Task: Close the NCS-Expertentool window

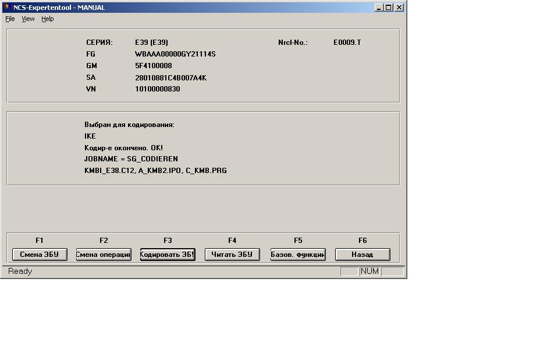Action: [399, 8]
